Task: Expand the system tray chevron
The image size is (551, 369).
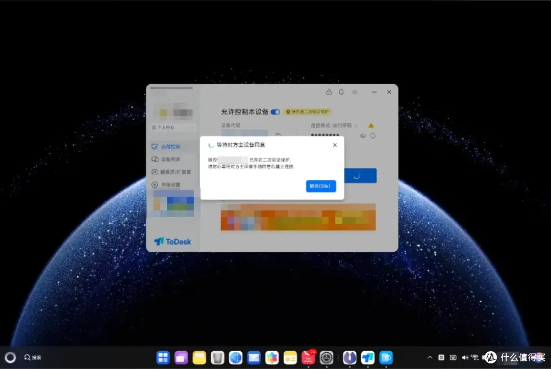Action: (x=430, y=357)
